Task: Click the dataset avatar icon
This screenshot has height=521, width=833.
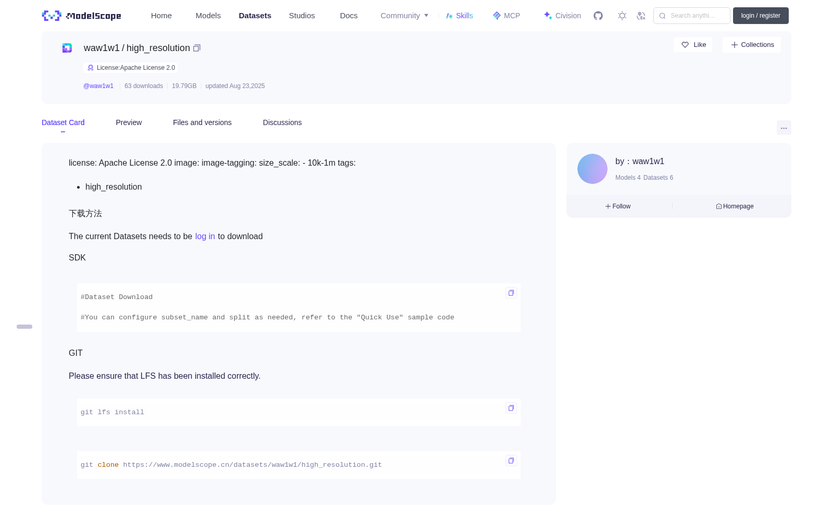Action: pyautogui.click(x=67, y=48)
